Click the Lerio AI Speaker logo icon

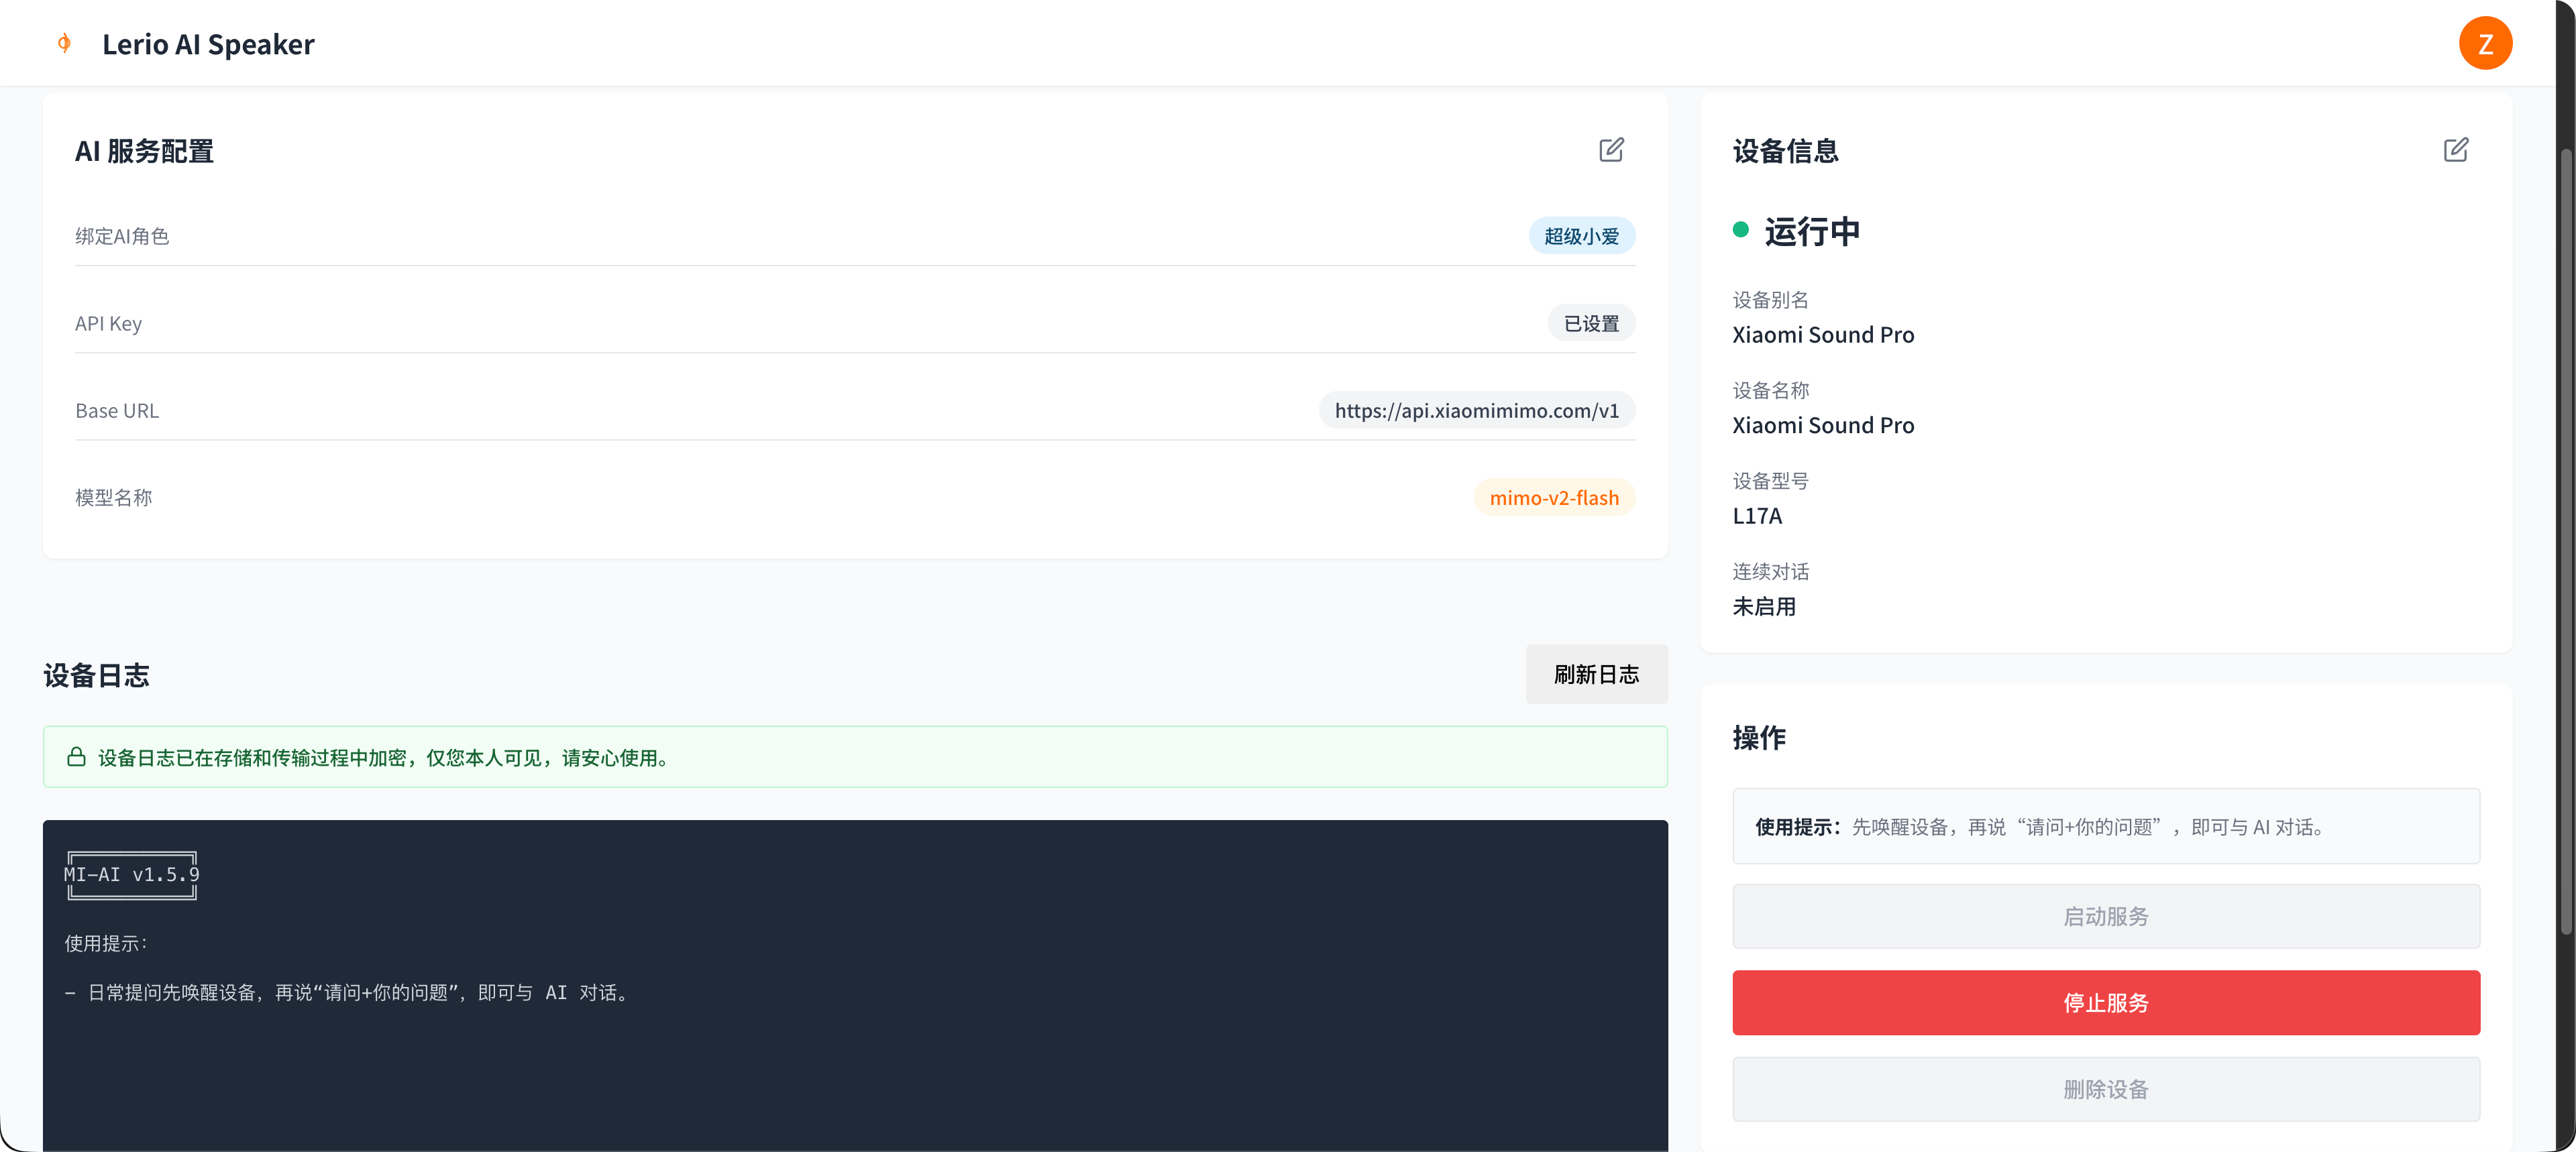pyautogui.click(x=64, y=43)
